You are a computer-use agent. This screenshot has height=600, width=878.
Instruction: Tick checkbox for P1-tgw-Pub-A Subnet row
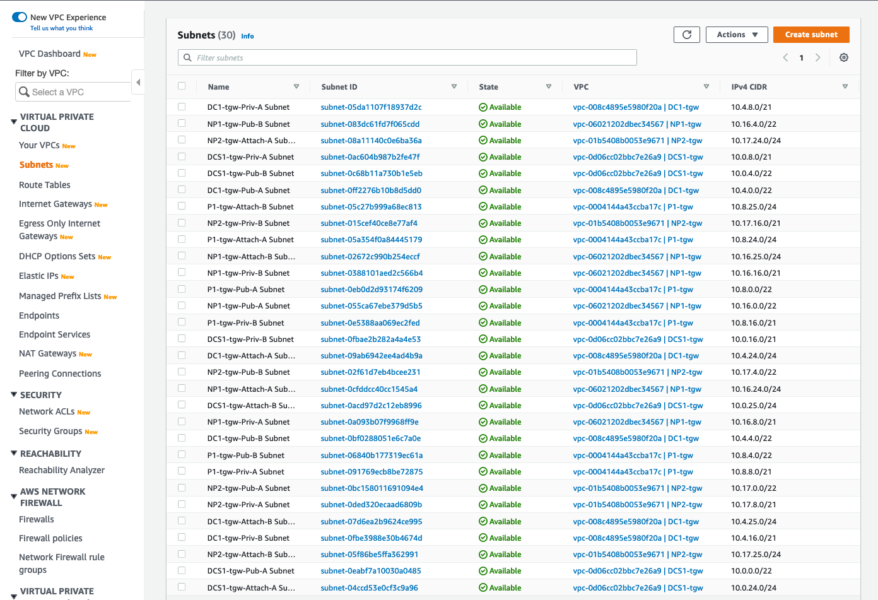point(182,289)
